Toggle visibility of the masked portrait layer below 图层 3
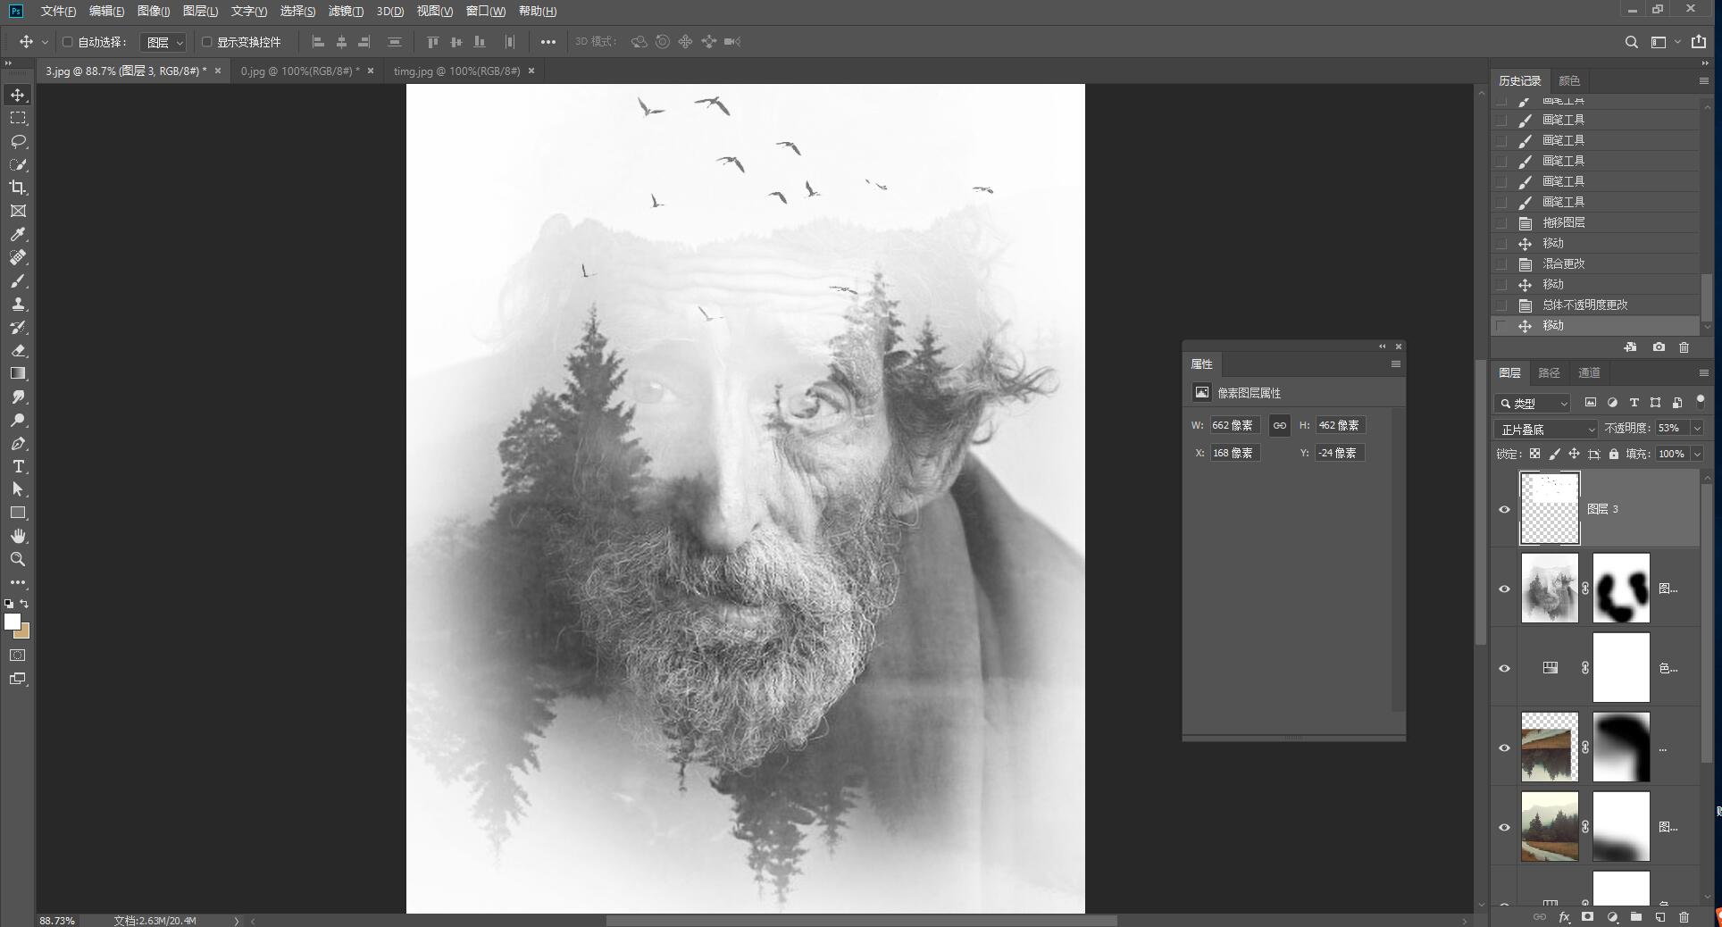The width and height of the screenshot is (1722, 927). 1504,589
